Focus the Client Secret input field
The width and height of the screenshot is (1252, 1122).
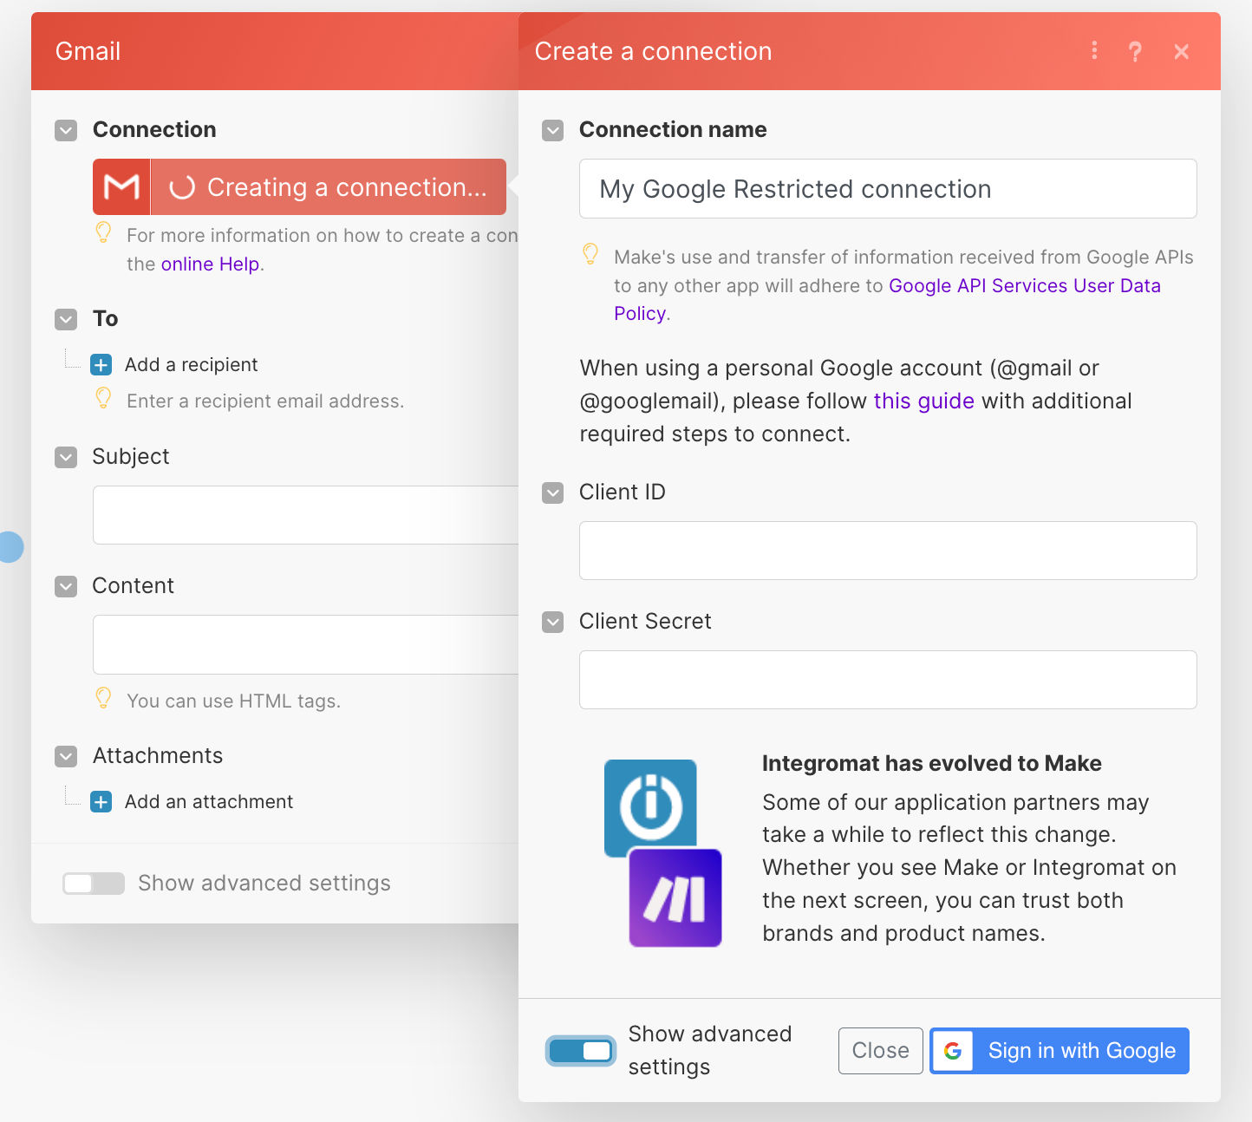[x=888, y=680]
